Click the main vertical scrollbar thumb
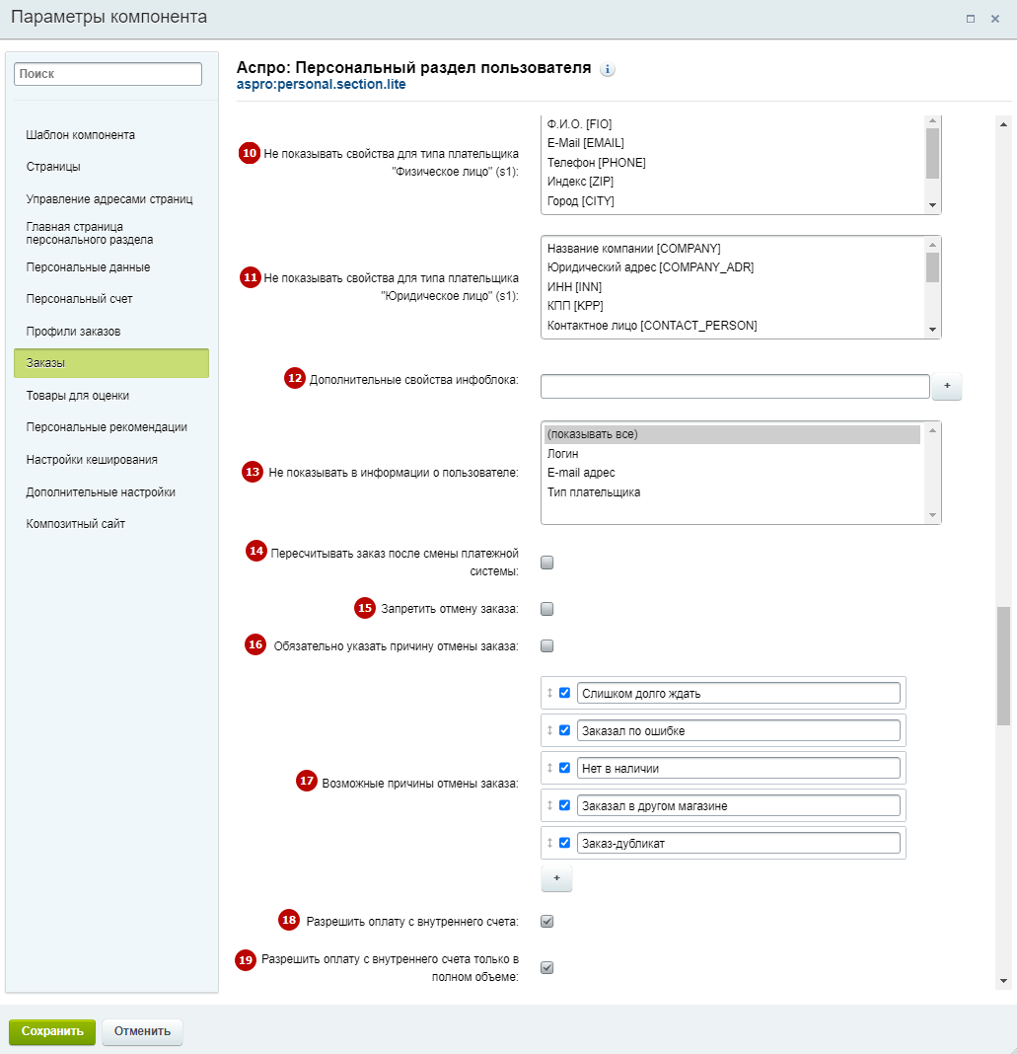Viewport: 1017px width, 1054px height. (x=1003, y=666)
